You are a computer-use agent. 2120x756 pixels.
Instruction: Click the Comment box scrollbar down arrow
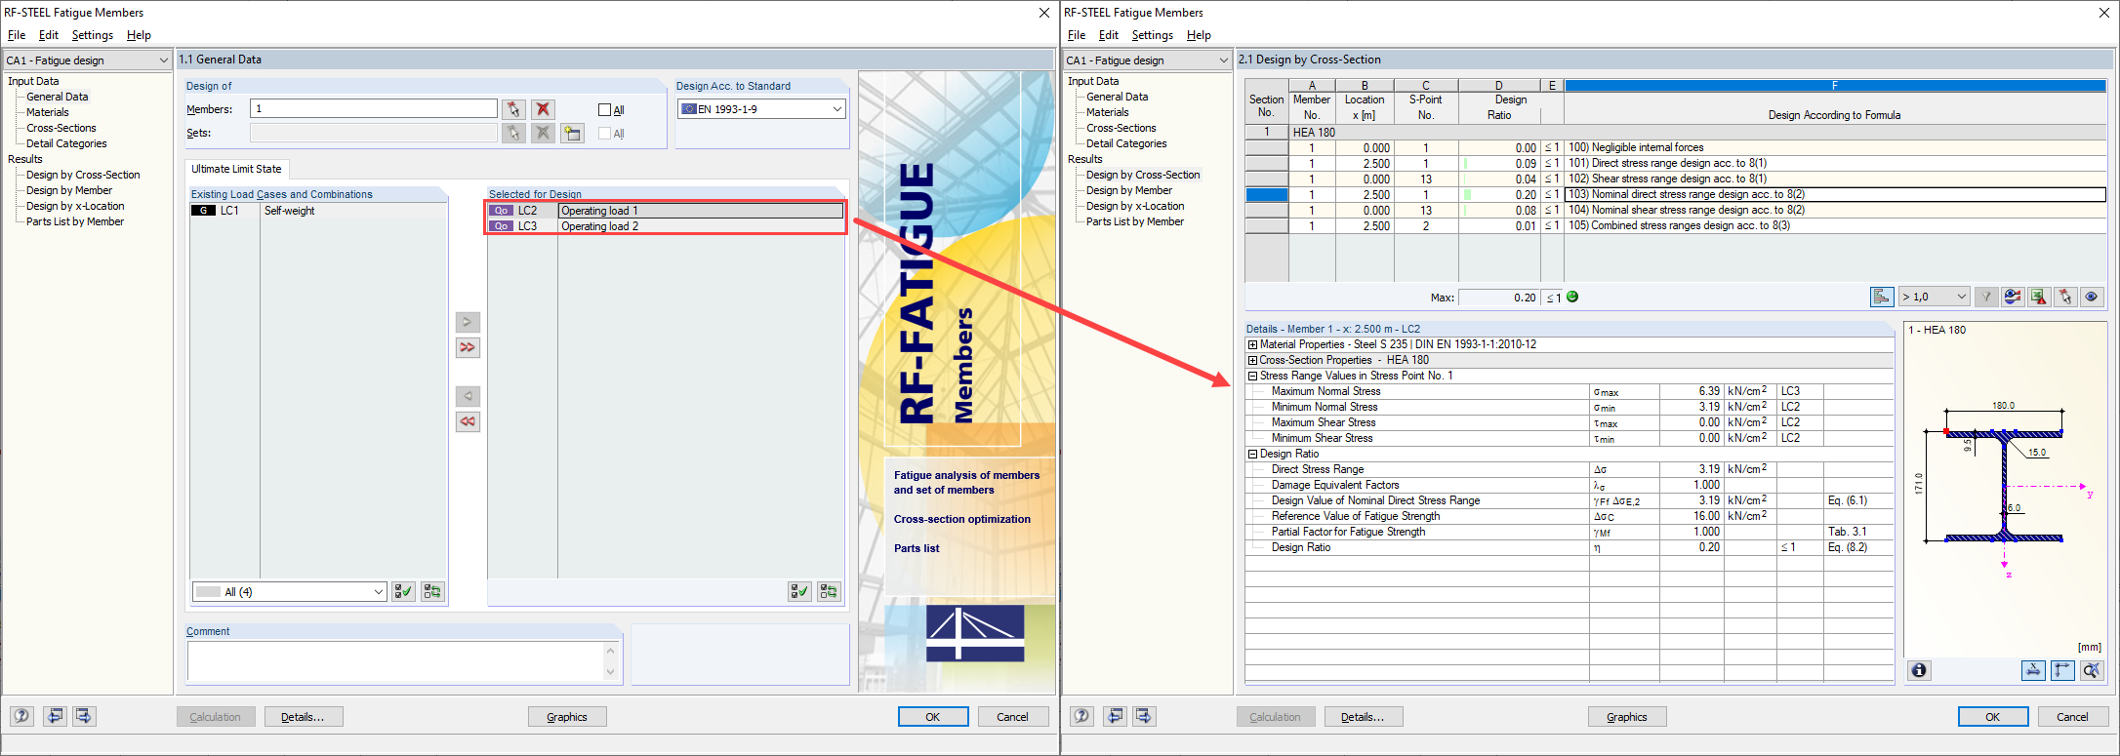click(611, 672)
